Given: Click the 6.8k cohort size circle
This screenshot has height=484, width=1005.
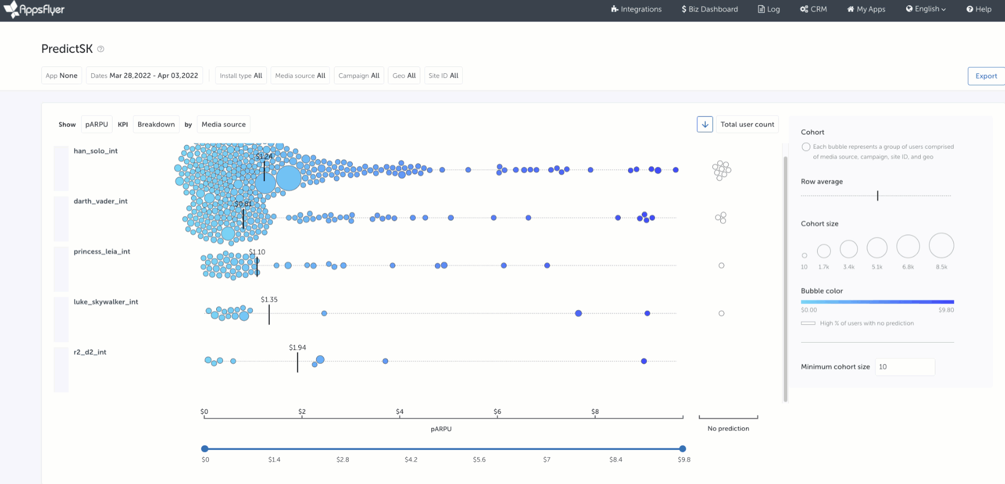Looking at the screenshot, I should [x=908, y=246].
